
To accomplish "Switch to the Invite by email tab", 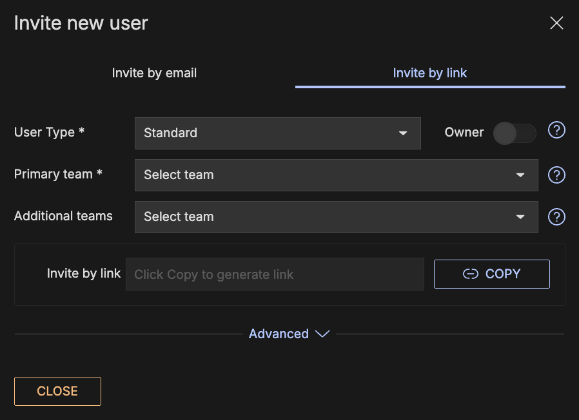I will (154, 73).
